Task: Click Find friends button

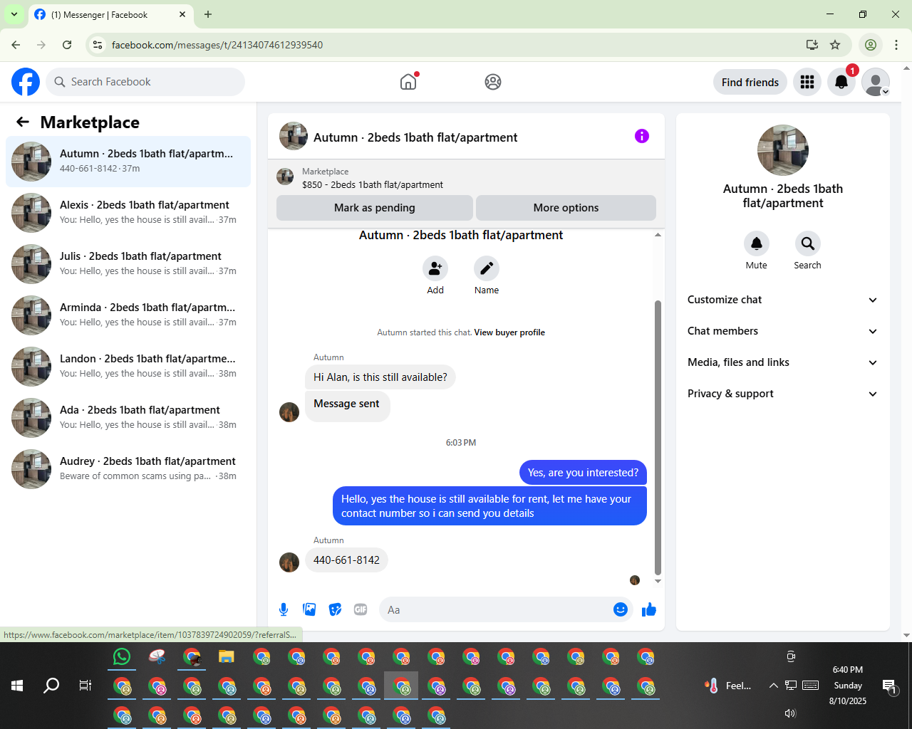Action: [x=750, y=82]
